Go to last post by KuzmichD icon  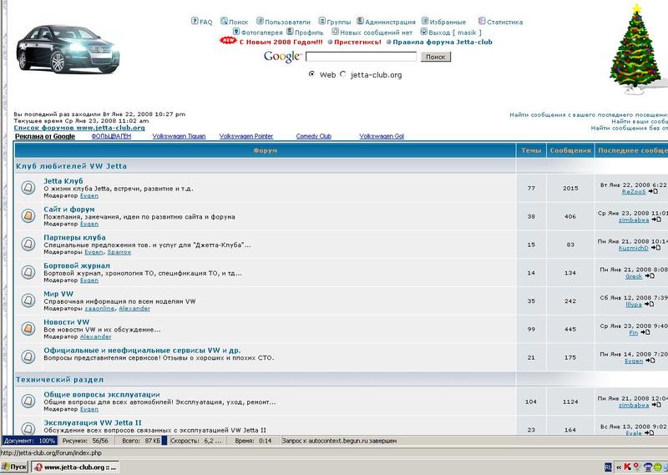pyautogui.click(x=655, y=247)
